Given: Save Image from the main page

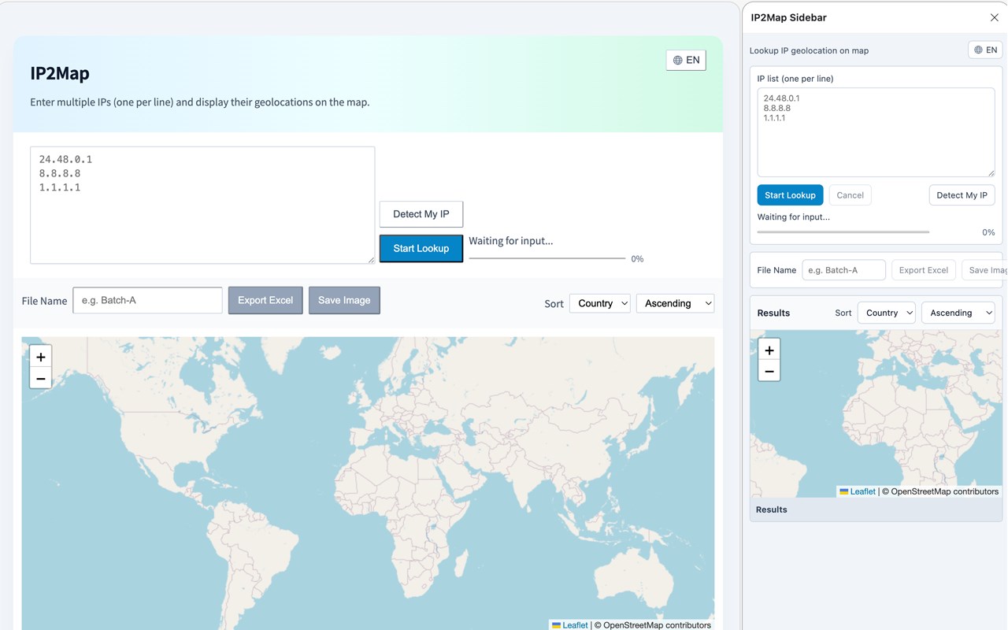Looking at the screenshot, I should click(x=344, y=300).
